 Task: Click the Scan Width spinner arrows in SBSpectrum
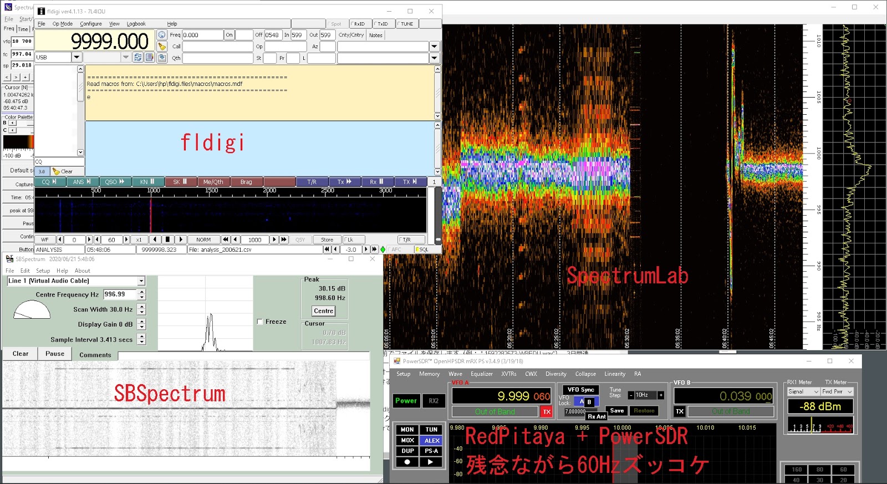[x=142, y=309]
